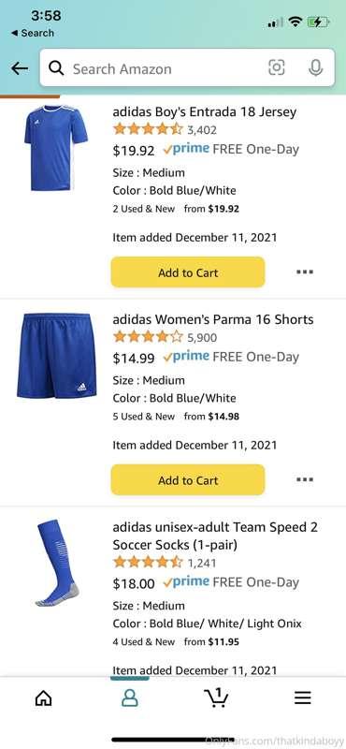Tap the search magnifier icon
Image resolution: width=346 pixels, height=749 pixels.
56,68
